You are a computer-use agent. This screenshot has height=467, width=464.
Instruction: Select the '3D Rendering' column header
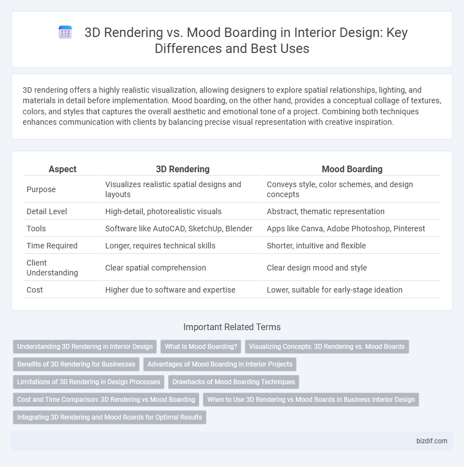(x=183, y=169)
